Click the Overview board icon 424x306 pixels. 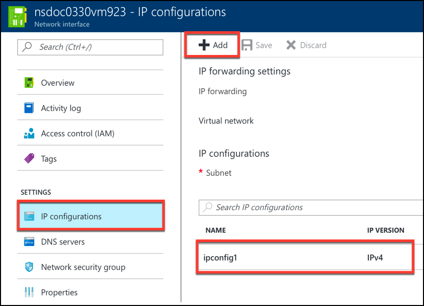pyautogui.click(x=29, y=83)
